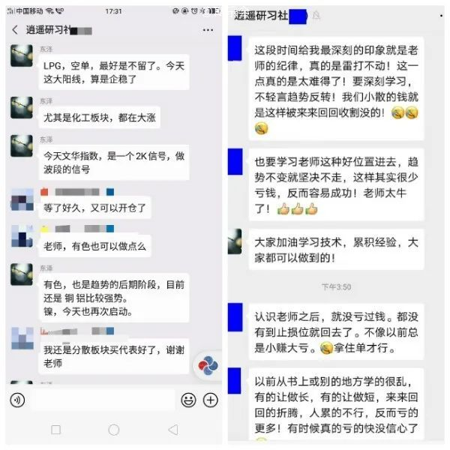This screenshot has height=450, width=450.
Task: Tap the Android recent apps square
Action: point(55,430)
